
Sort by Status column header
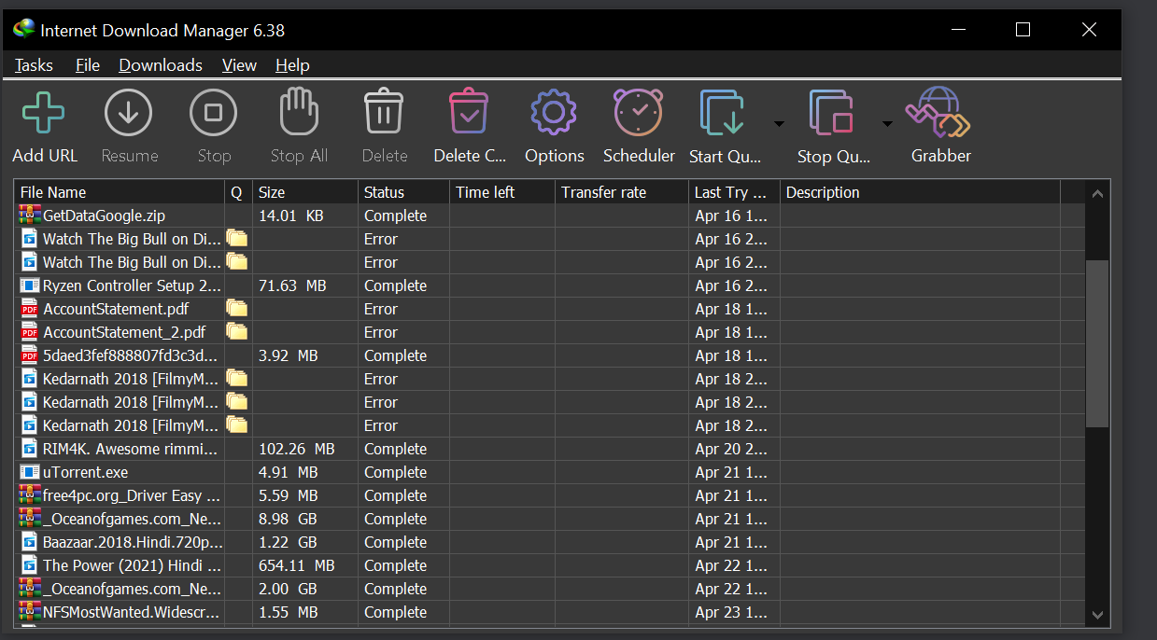pyautogui.click(x=403, y=192)
